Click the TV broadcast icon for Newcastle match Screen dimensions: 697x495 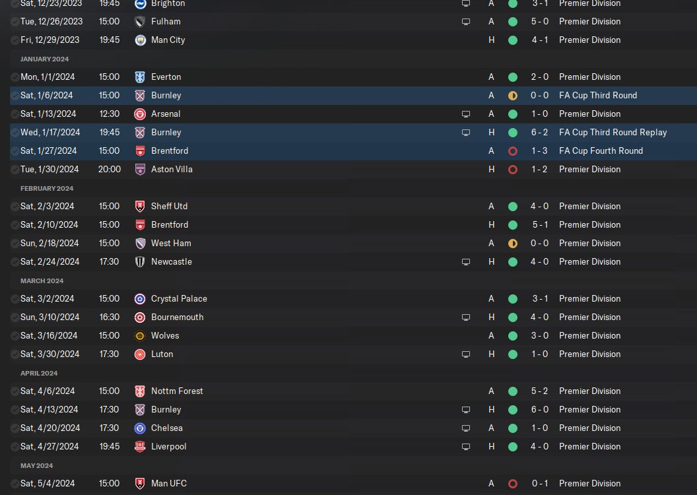tap(466, 262)
